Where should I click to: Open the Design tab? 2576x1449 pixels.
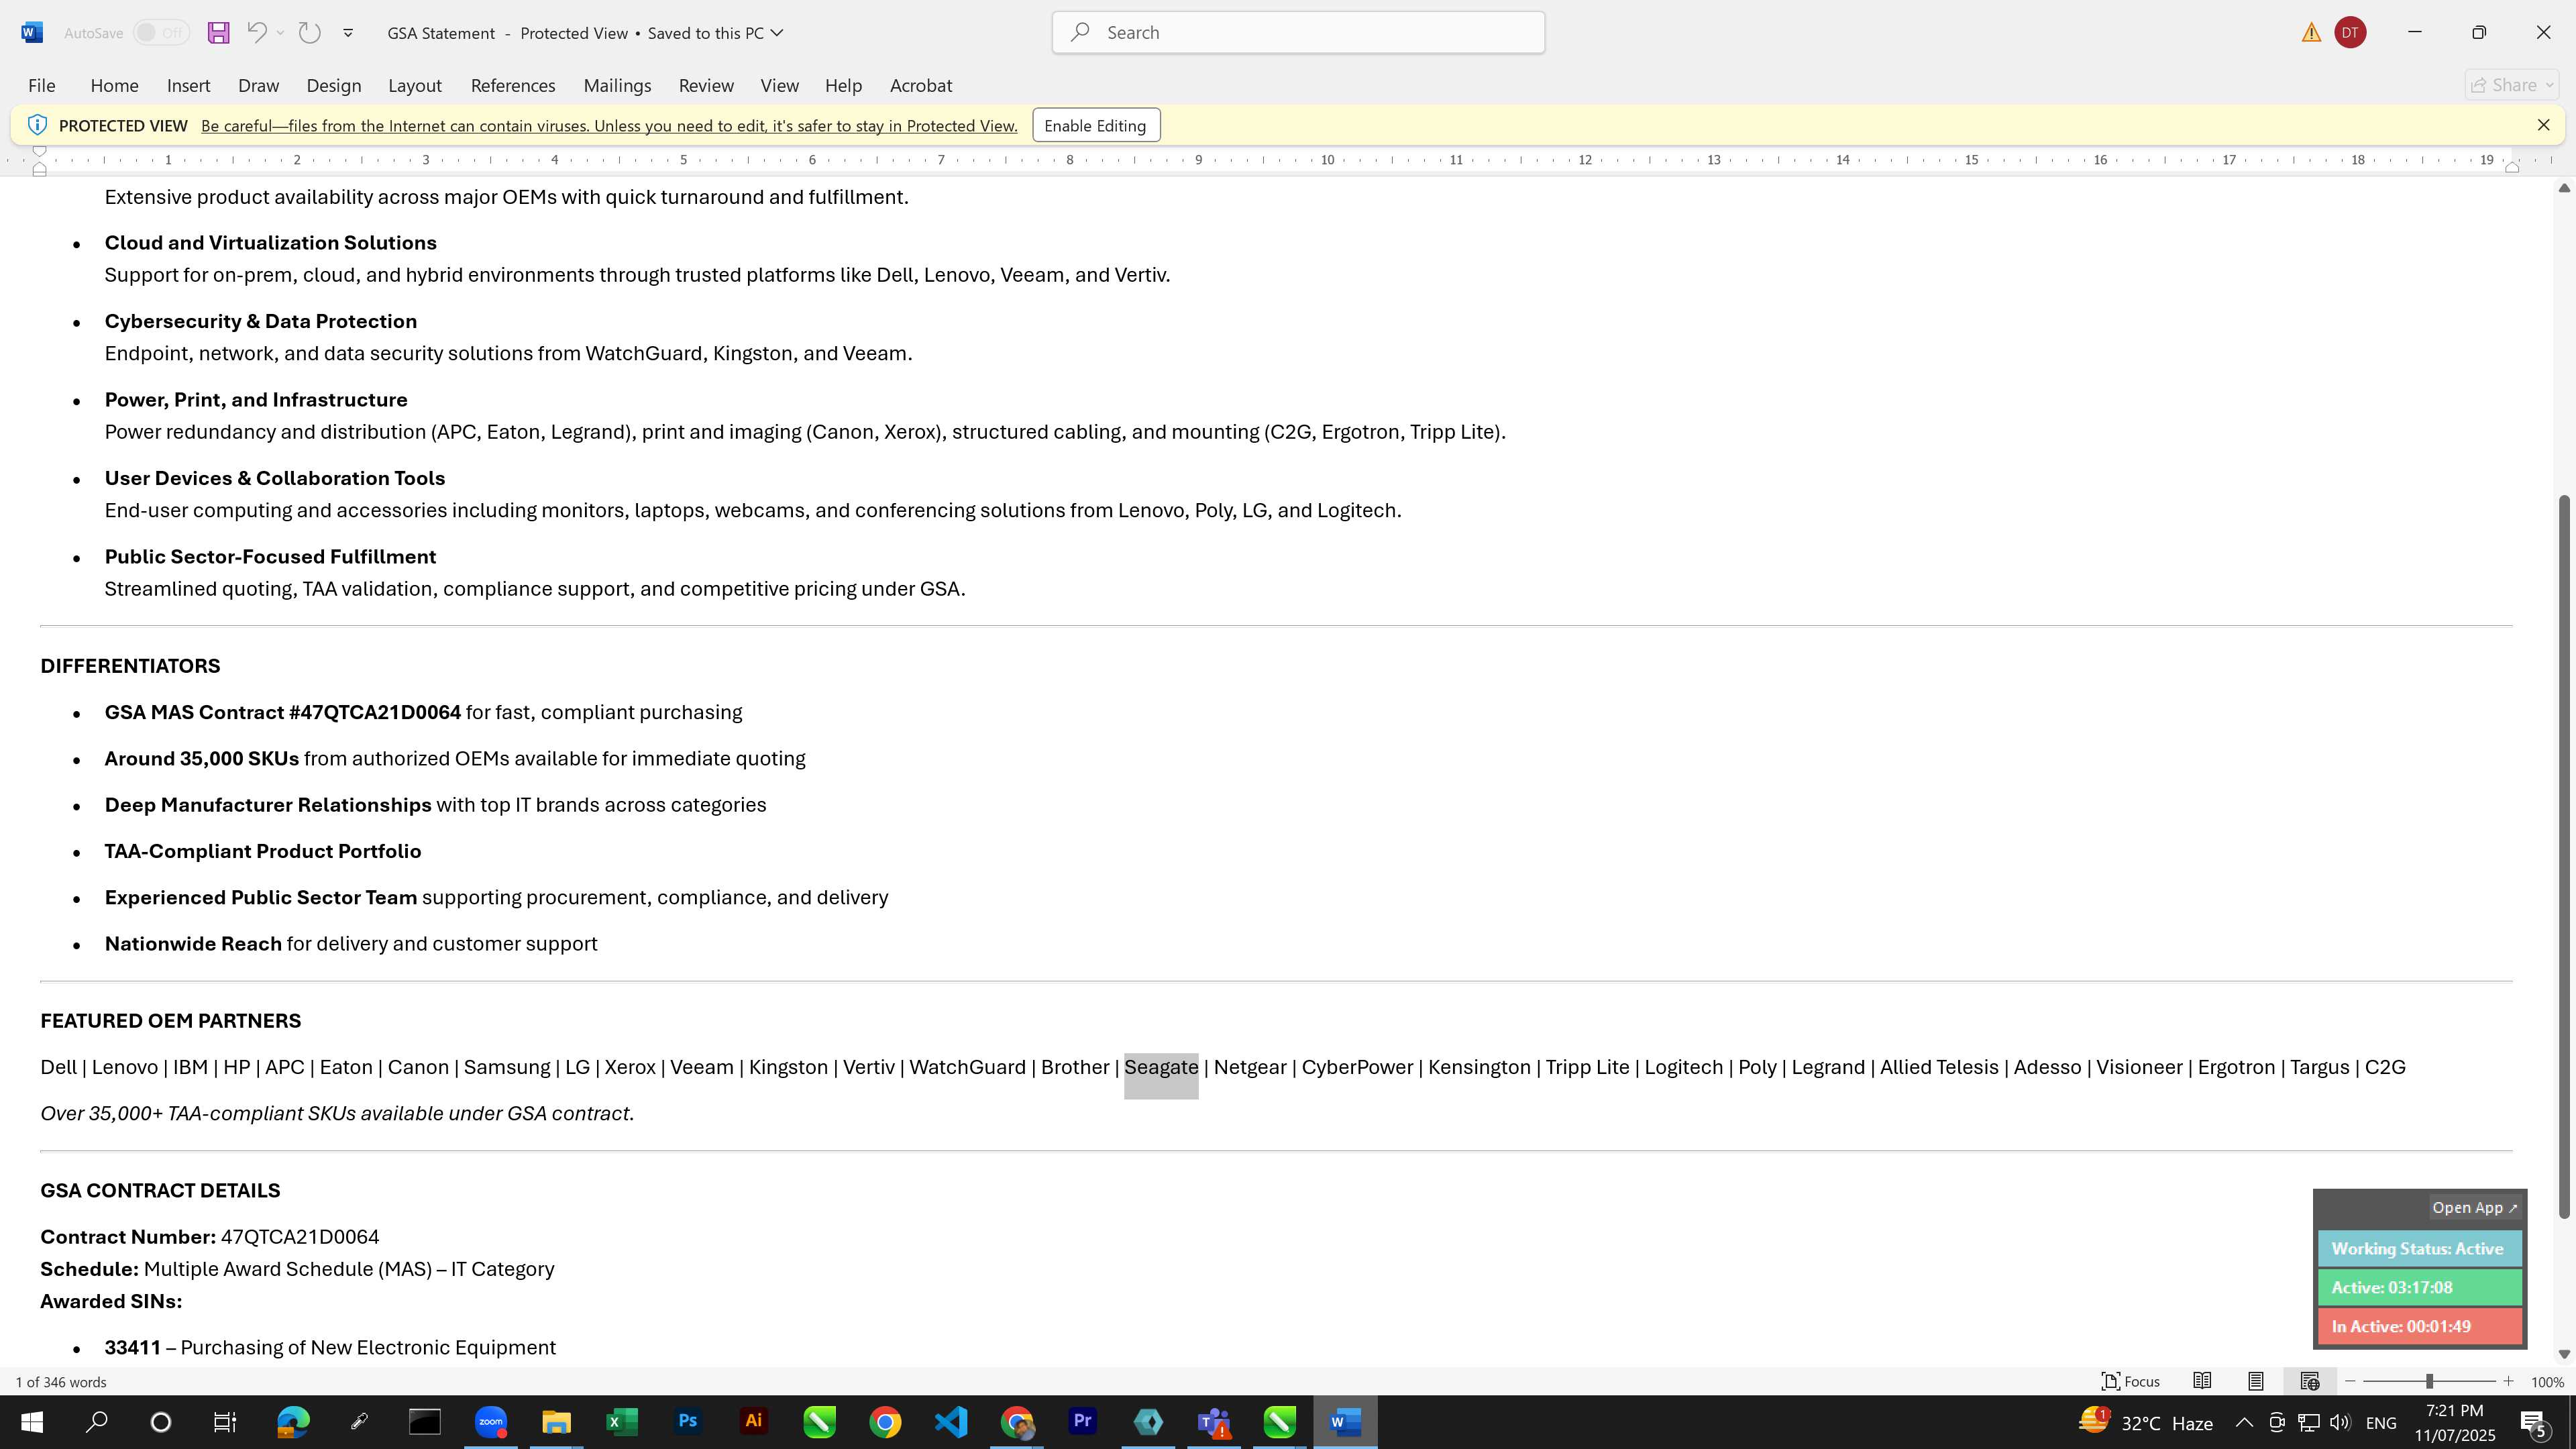click(334, 85)
